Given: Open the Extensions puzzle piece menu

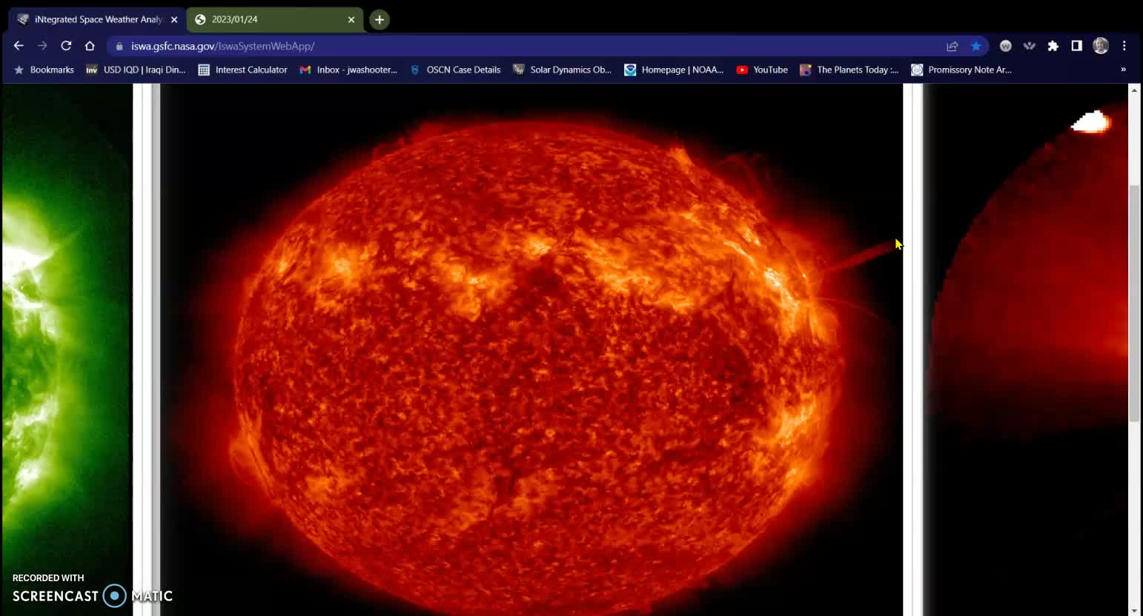Looking at the screenshot, I should click(1053, 46).
